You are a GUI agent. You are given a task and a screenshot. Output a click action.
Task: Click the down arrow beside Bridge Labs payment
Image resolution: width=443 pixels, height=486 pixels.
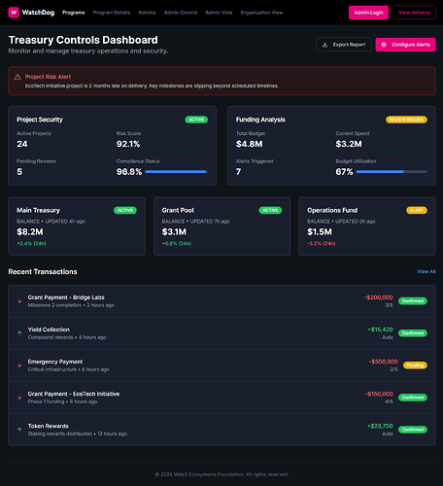point(19,301)
